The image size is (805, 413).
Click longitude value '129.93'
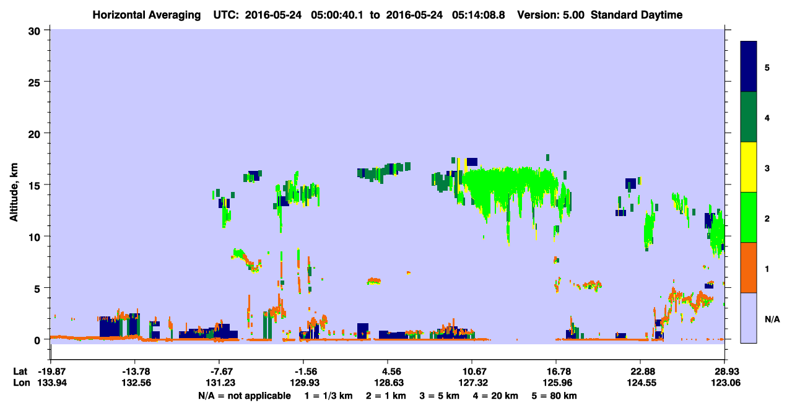[x=303, y=383]
